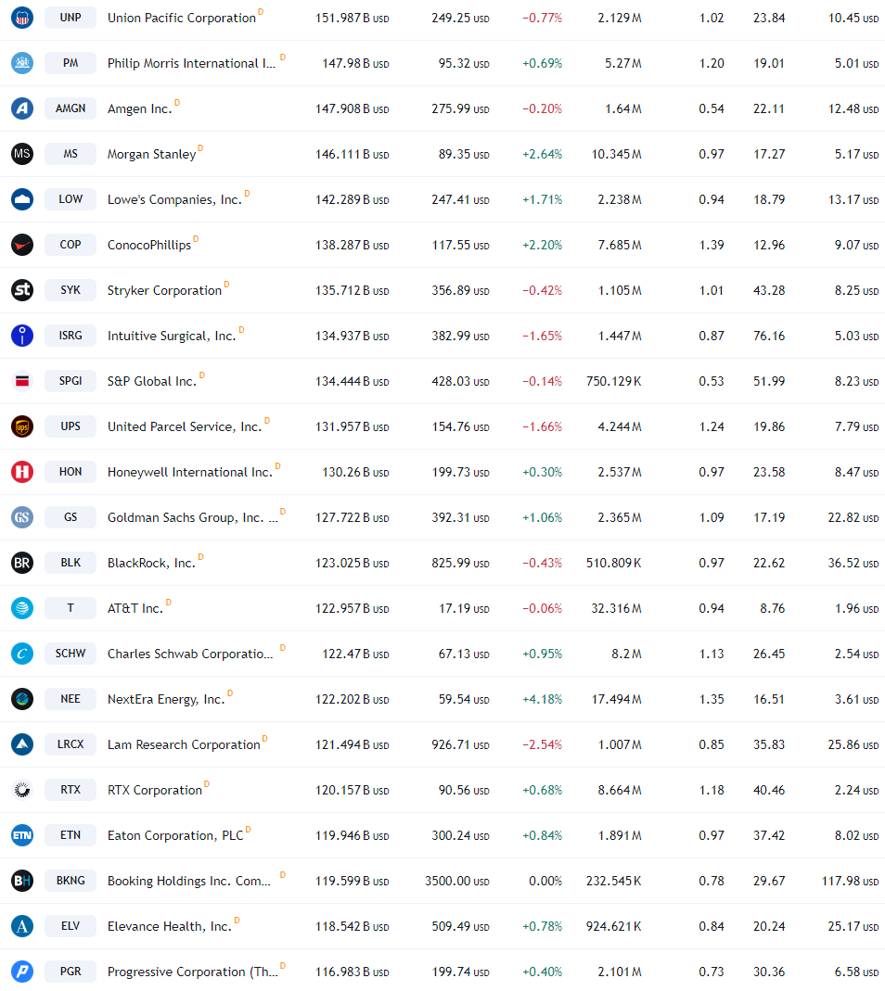Click BlackRock EPS 36.52 USD

pos(853,563)
